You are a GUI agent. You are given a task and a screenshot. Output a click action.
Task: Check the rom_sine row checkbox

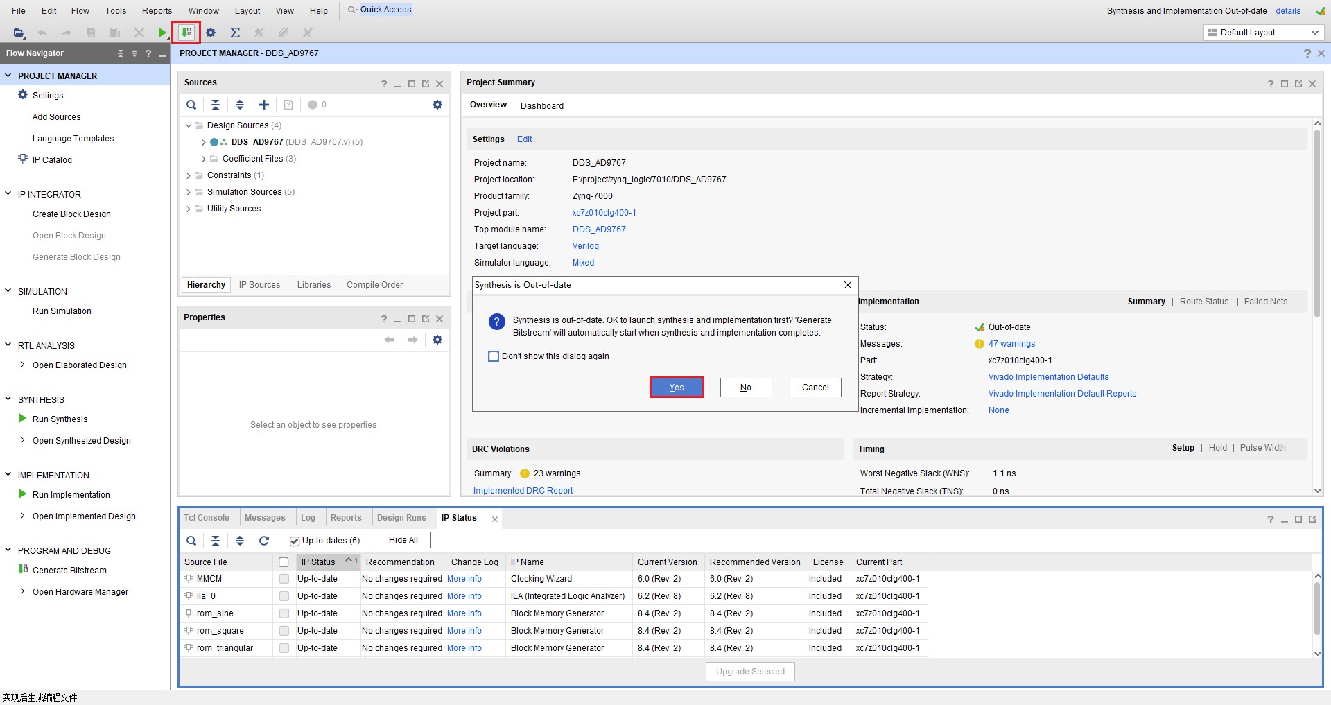click(284, 613)
